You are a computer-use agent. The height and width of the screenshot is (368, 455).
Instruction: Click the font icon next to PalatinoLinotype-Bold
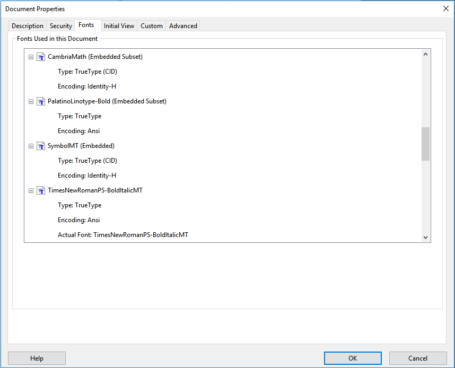(x=41, y=101)
